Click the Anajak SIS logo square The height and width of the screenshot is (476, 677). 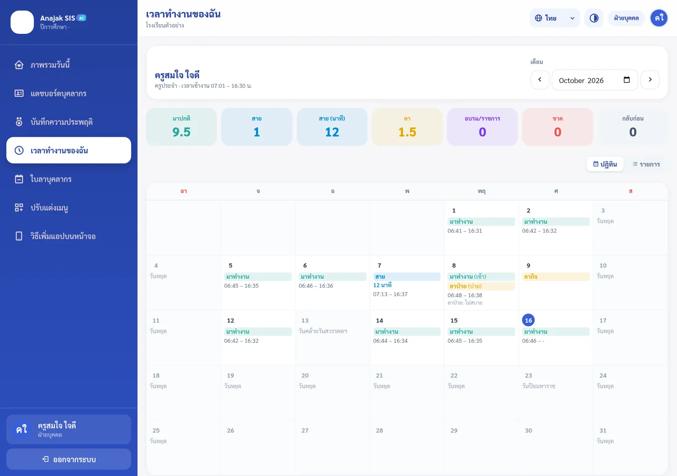click(x=22, y=22)
